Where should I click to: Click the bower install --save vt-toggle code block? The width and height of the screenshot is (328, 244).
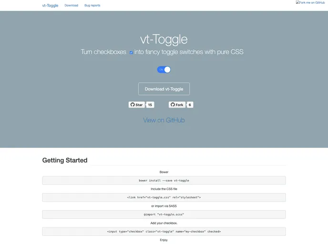tap(164, 181)
